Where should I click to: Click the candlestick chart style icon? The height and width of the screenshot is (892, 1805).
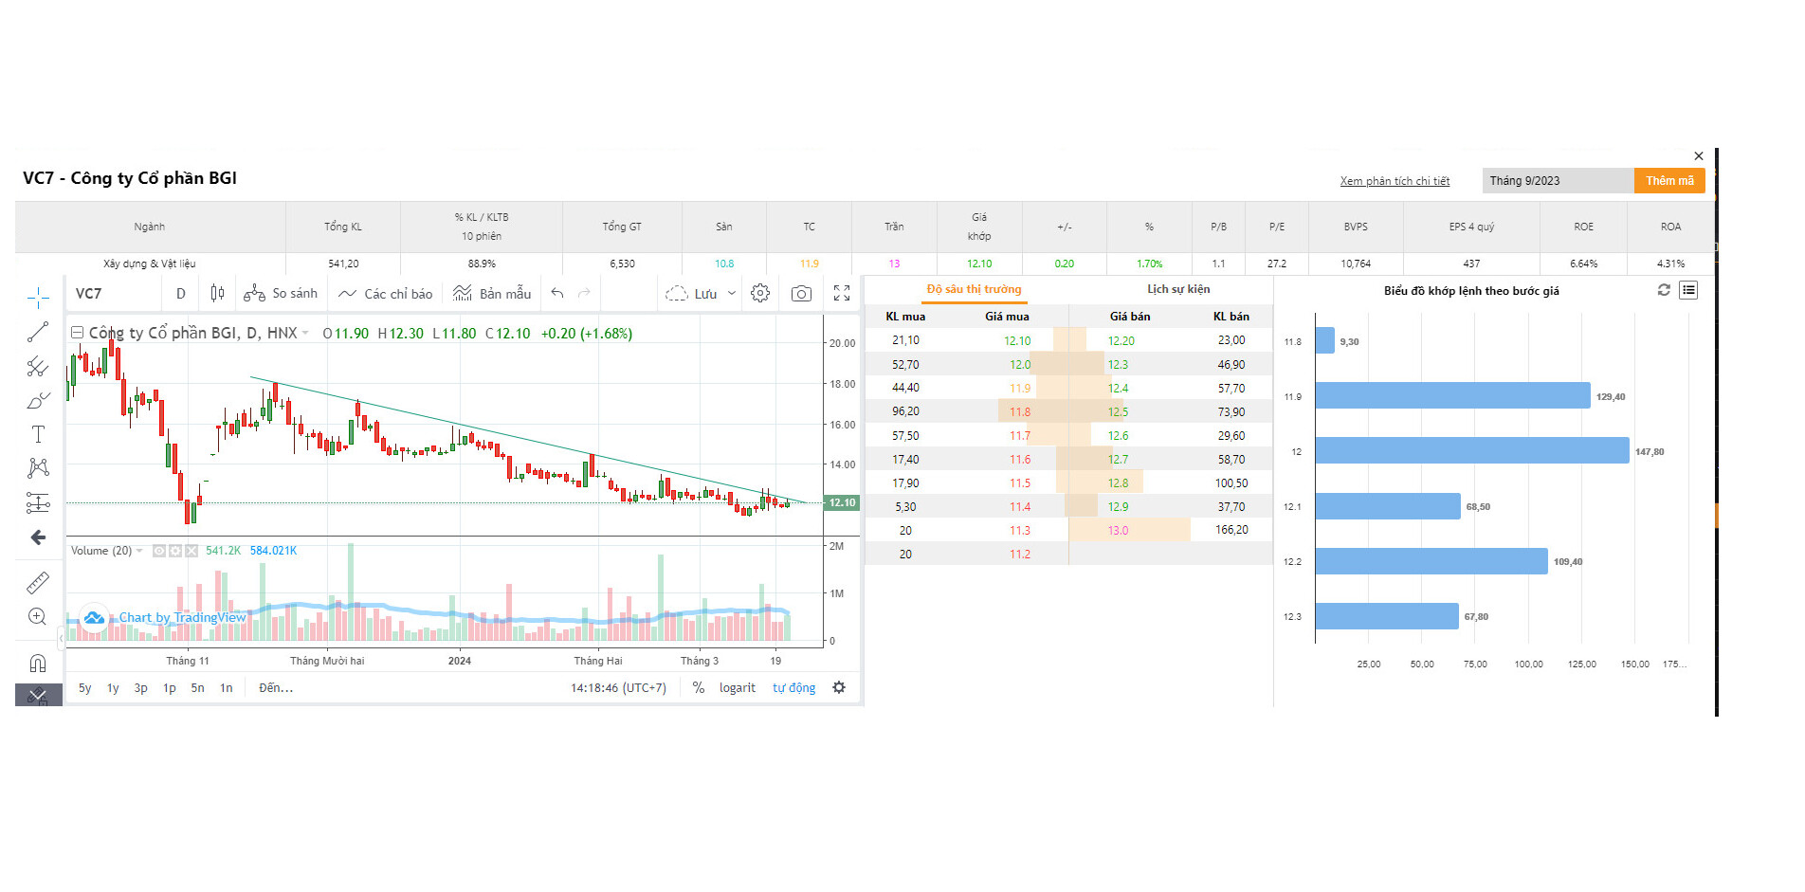217,294
